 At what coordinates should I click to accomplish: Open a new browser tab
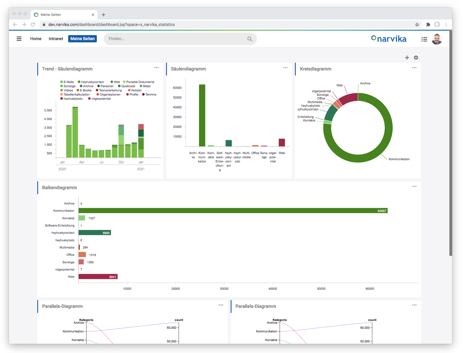click(x=104, y=15)
